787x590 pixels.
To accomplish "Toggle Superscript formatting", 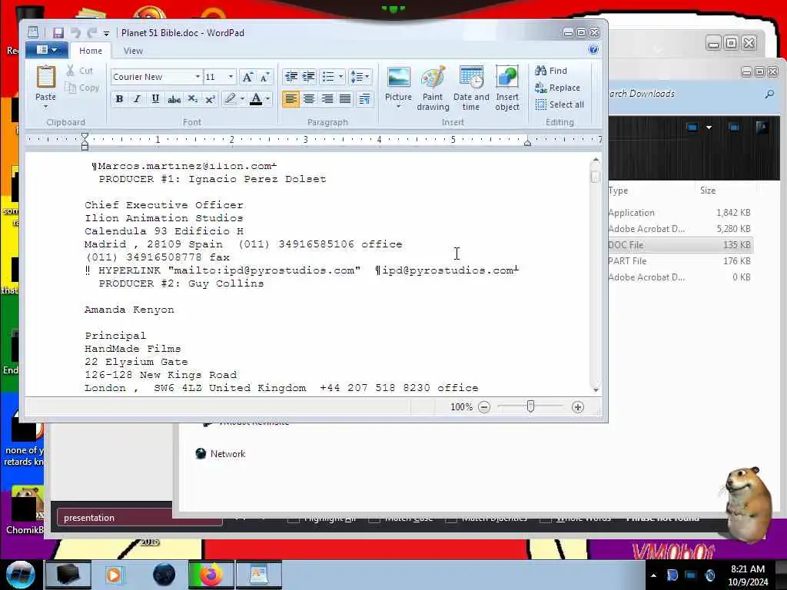I will pos(211,99).
